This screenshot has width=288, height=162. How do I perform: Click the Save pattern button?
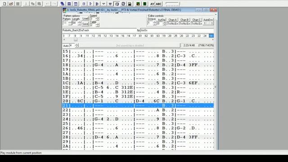(x=85, y=24)
